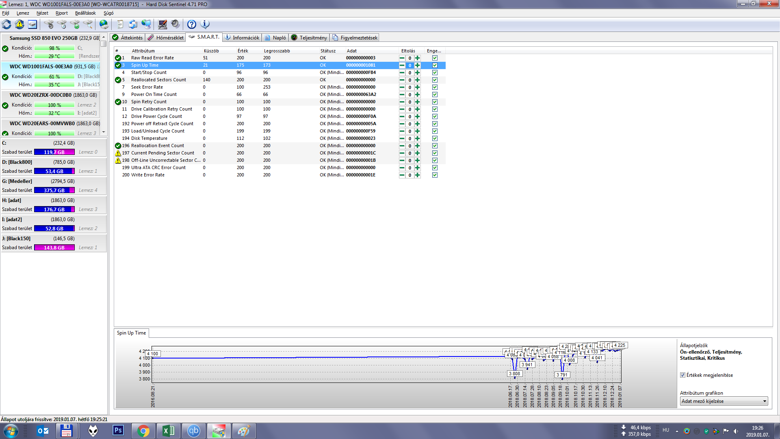Click the blue Refresh SMART data toolbar icon
This screenshot has height=439, width=780.
tap(6, 24)
